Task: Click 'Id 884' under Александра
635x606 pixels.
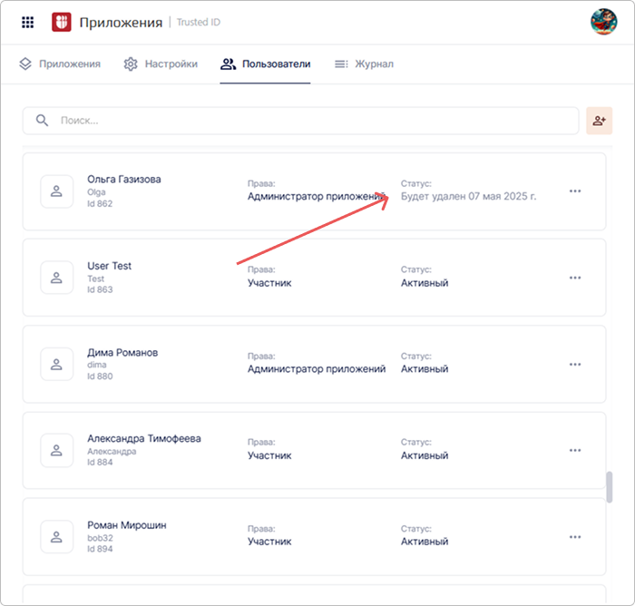Action: point(100,462)
